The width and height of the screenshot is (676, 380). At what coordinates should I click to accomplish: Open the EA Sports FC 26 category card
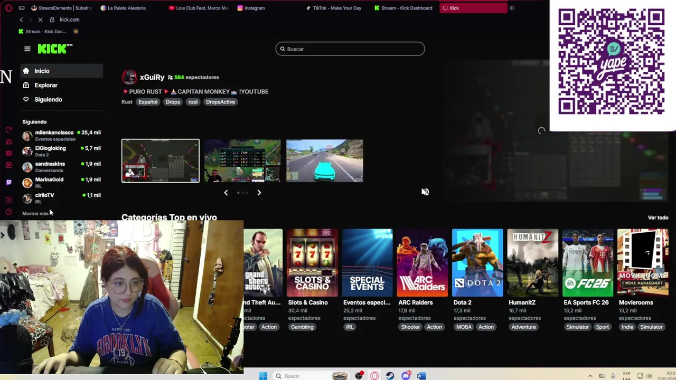click(x=588, y=263)
